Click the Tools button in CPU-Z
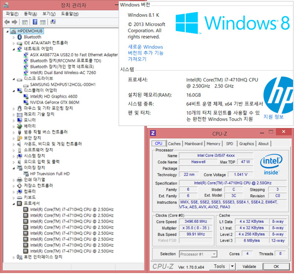The height and width of the screenshot is (274, 294). tap(220, 266)
